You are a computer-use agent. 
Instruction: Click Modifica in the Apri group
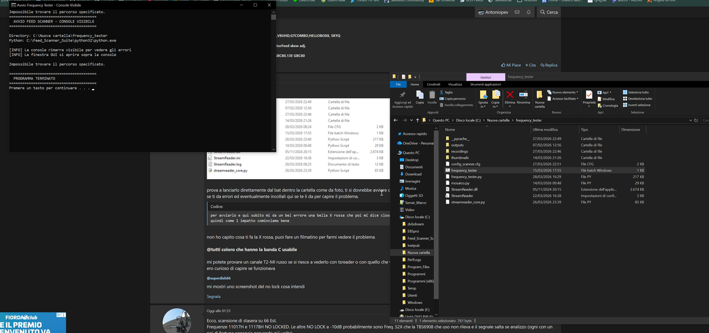(606, 99)
